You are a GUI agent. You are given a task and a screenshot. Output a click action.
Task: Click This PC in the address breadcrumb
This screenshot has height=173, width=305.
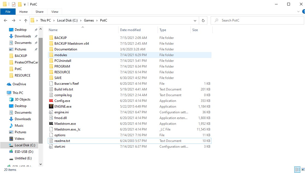tap(45, 20)
